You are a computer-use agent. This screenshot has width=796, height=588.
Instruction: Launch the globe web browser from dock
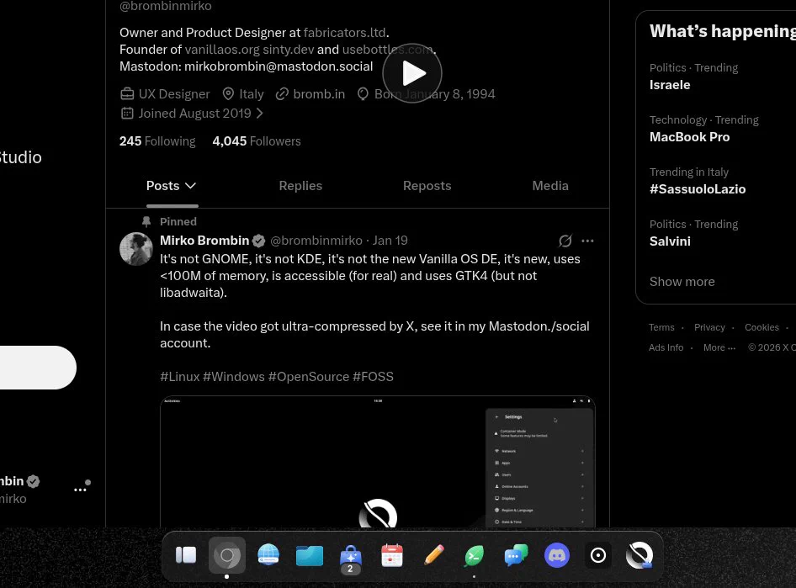click(x=268, y=555)
